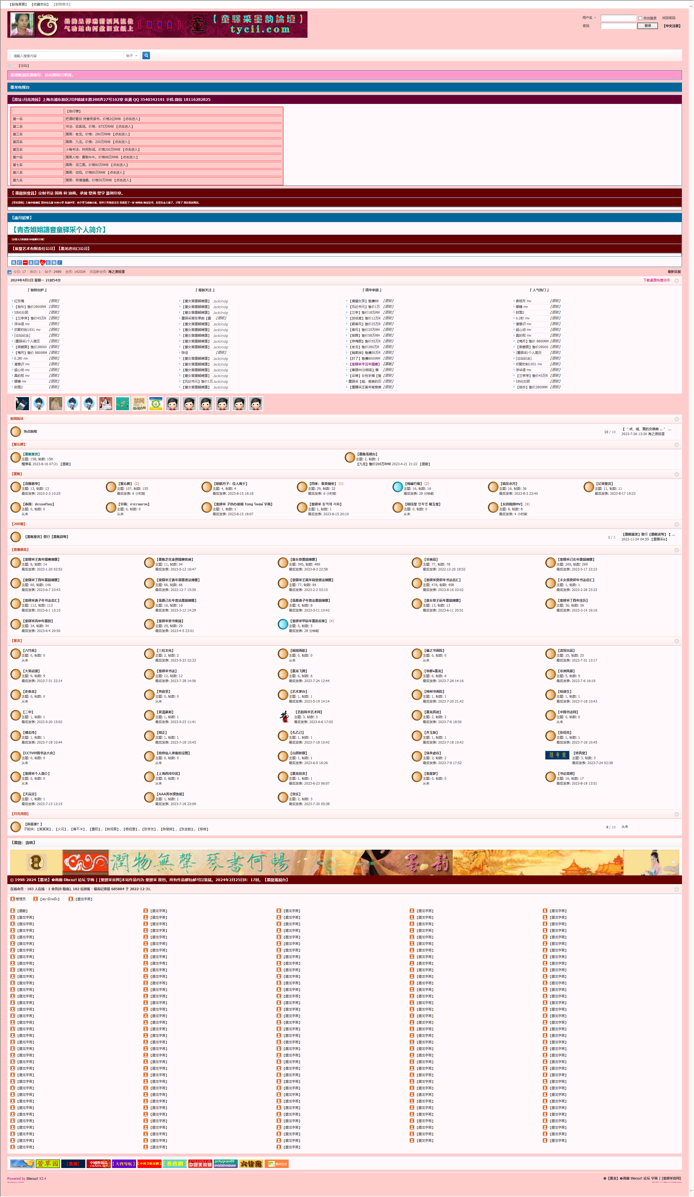Click the 登录 login button
694x1197 pixels.
[x=648, y=26]
